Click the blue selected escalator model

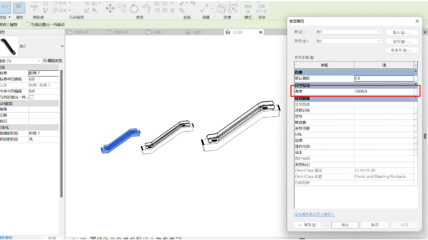click(121, 141)
